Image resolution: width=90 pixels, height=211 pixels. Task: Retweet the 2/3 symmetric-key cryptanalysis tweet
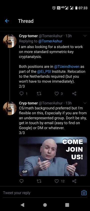tap(39, 93)
